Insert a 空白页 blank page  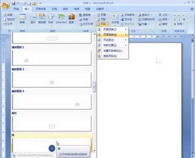pos(9,19)
